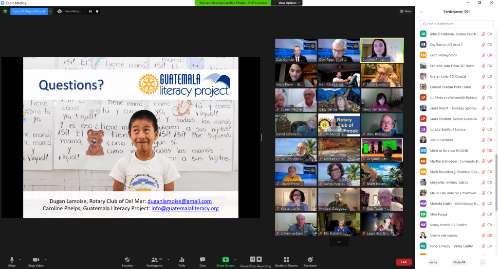
Task: Open the more options menu beside Mute All
Action: tap(482, 262)
